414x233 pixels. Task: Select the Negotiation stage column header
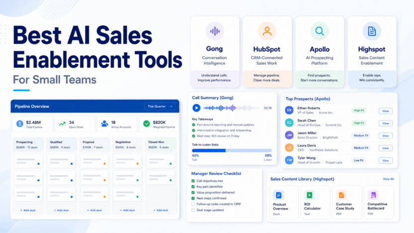point(127,144)
